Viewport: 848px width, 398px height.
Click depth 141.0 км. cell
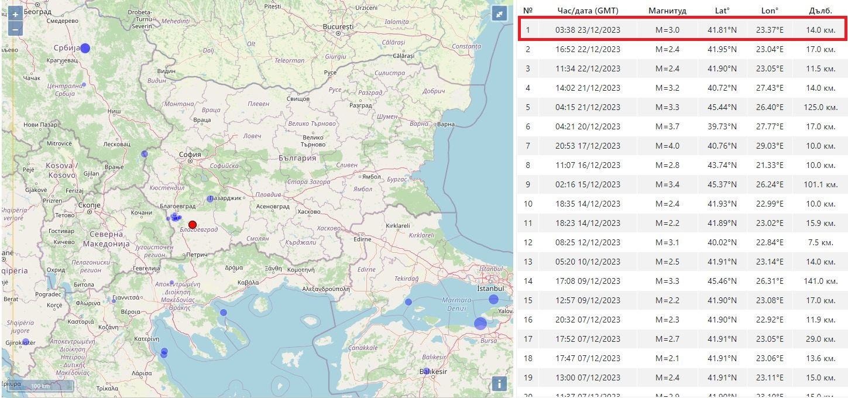pos(820,281)
